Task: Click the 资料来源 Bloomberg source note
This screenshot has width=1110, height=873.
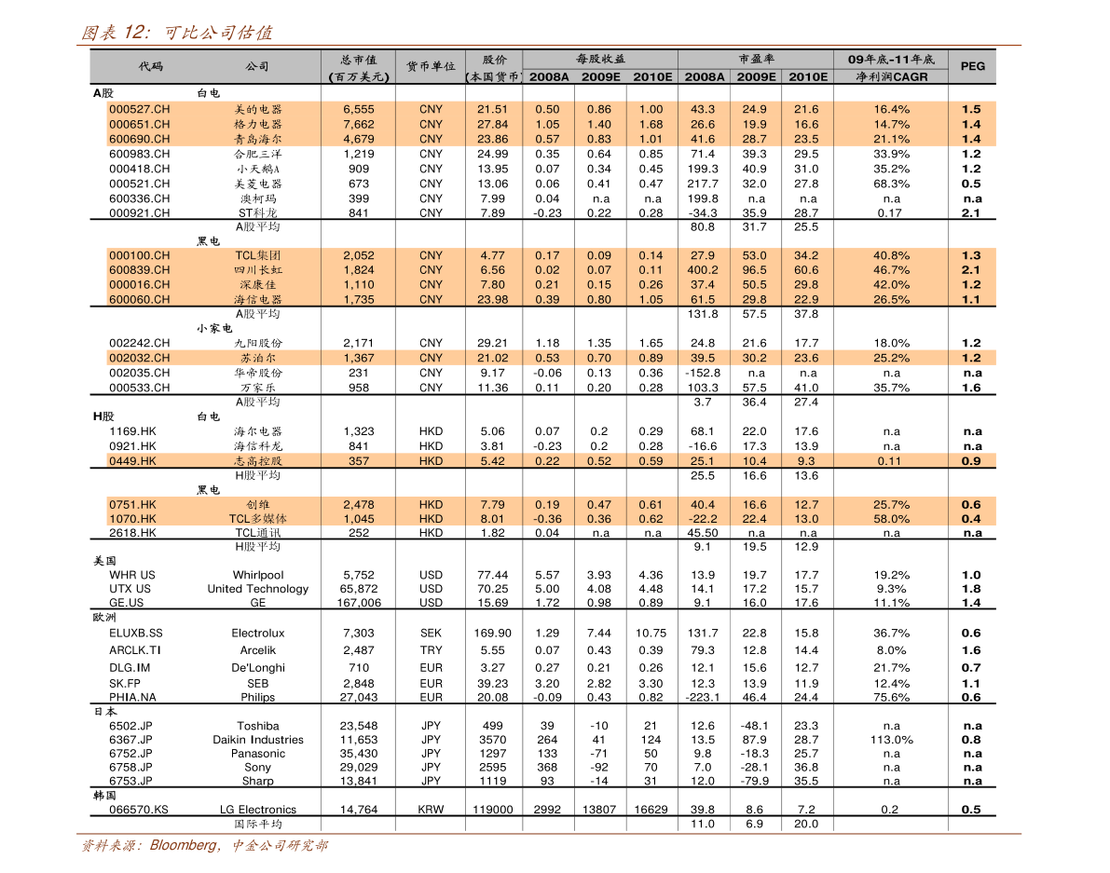Action: [x=203, y=846]
